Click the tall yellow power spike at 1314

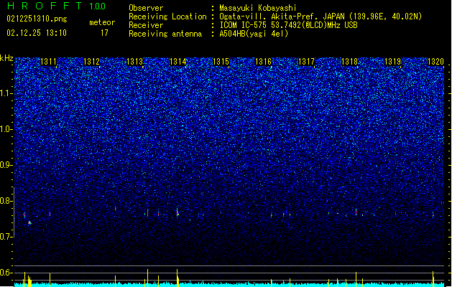(177, 278)
